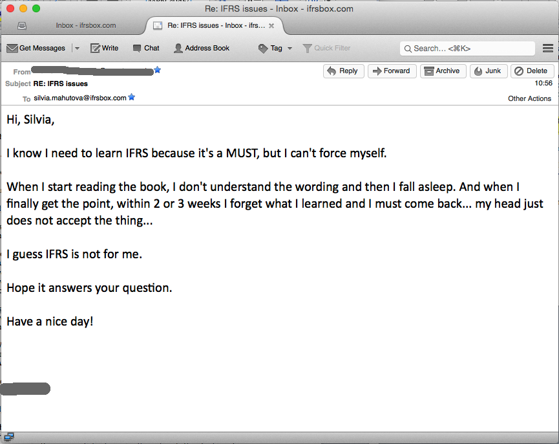The height and width of the screenshot is (444, 559).
Task: Expand the Other Actions menu
Action: click(529, 98)
